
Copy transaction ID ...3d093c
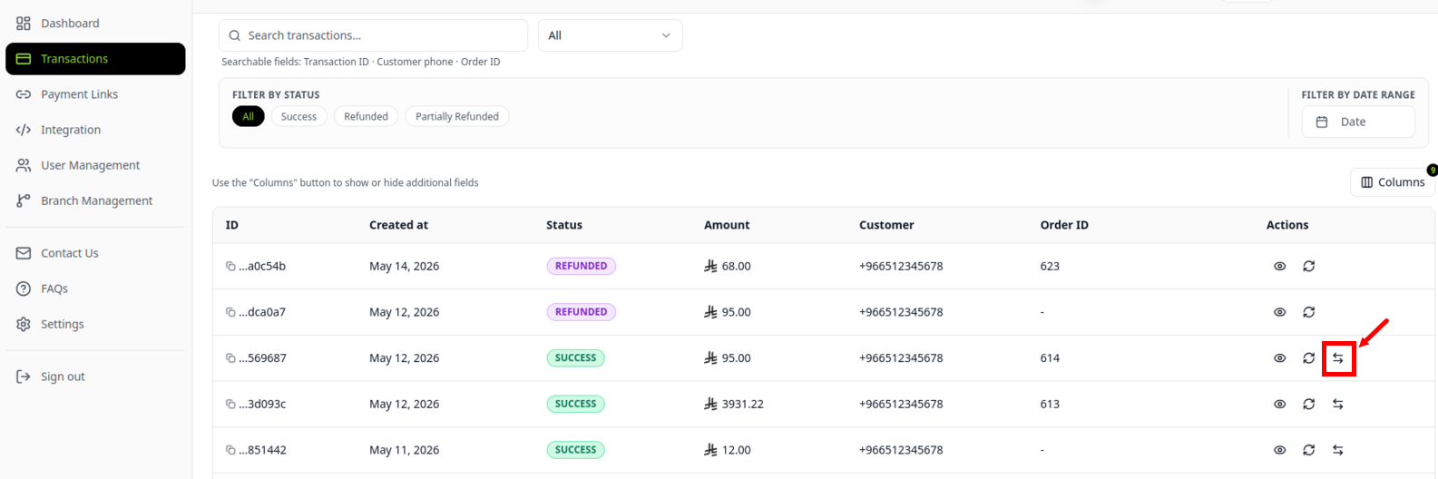coord(230,404)
